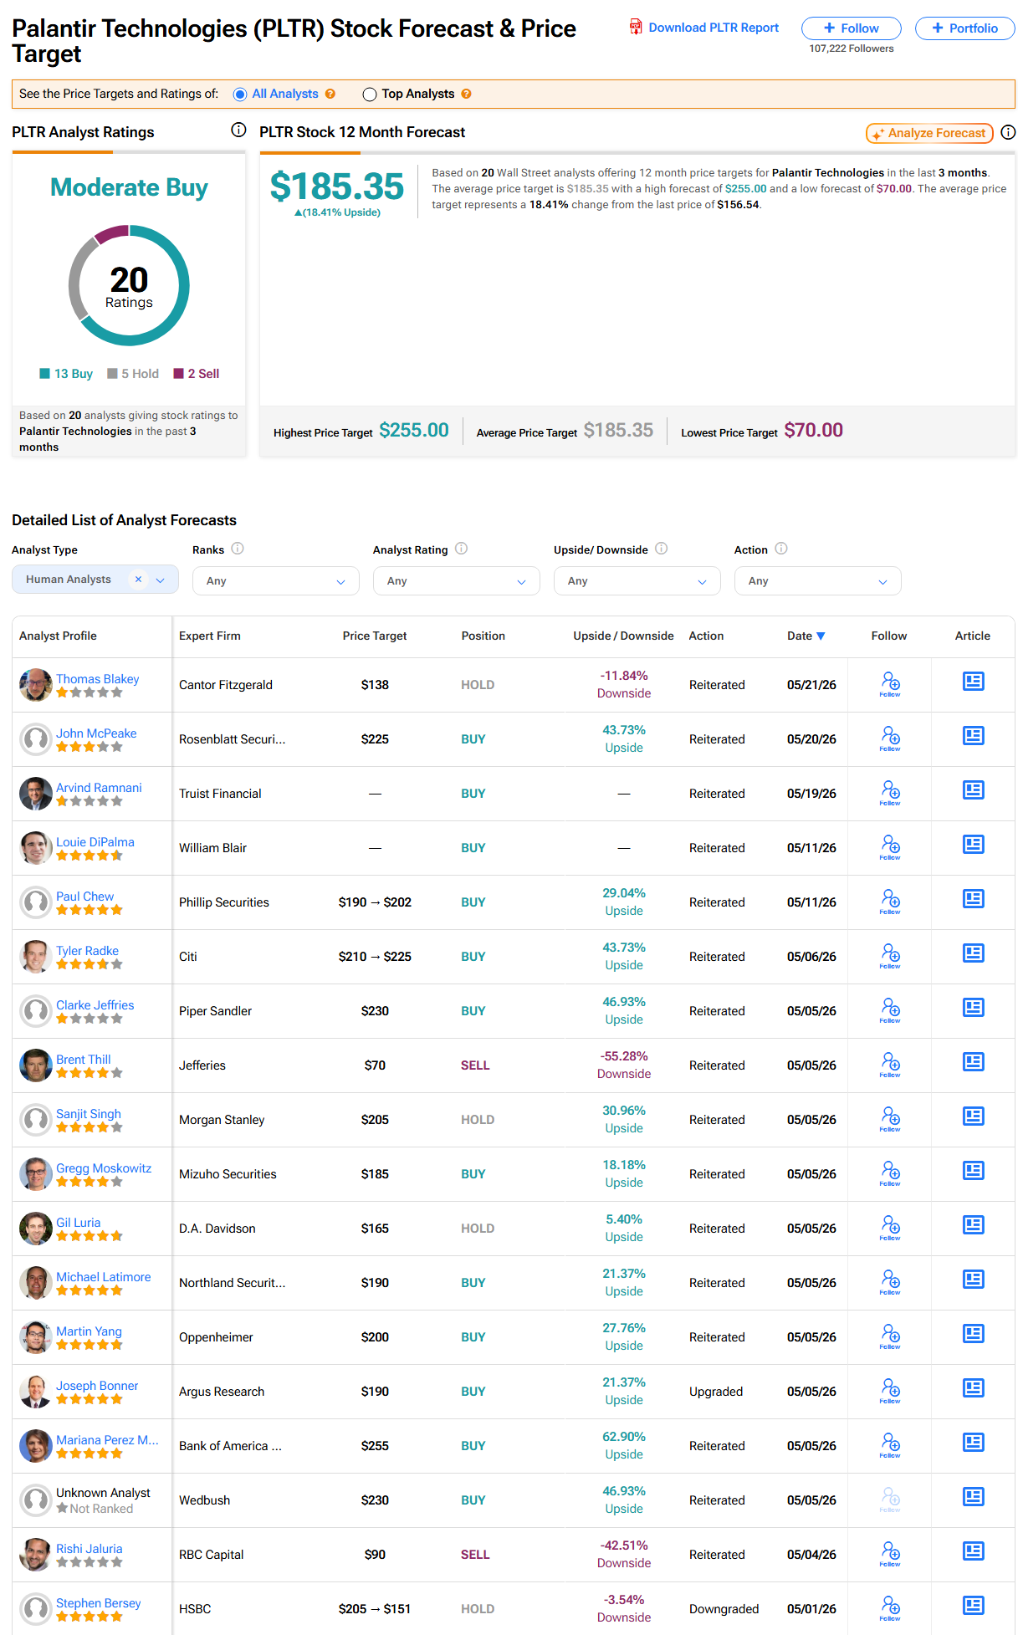Open Gregg Moskowitz analyst profile

pos(104,1167)
